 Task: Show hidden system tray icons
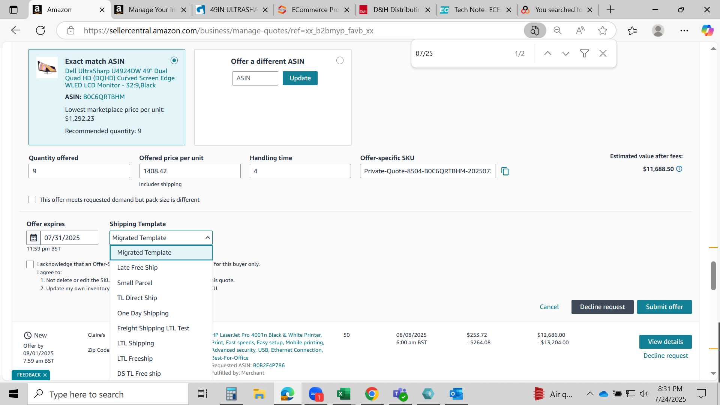tap(590, 394)
